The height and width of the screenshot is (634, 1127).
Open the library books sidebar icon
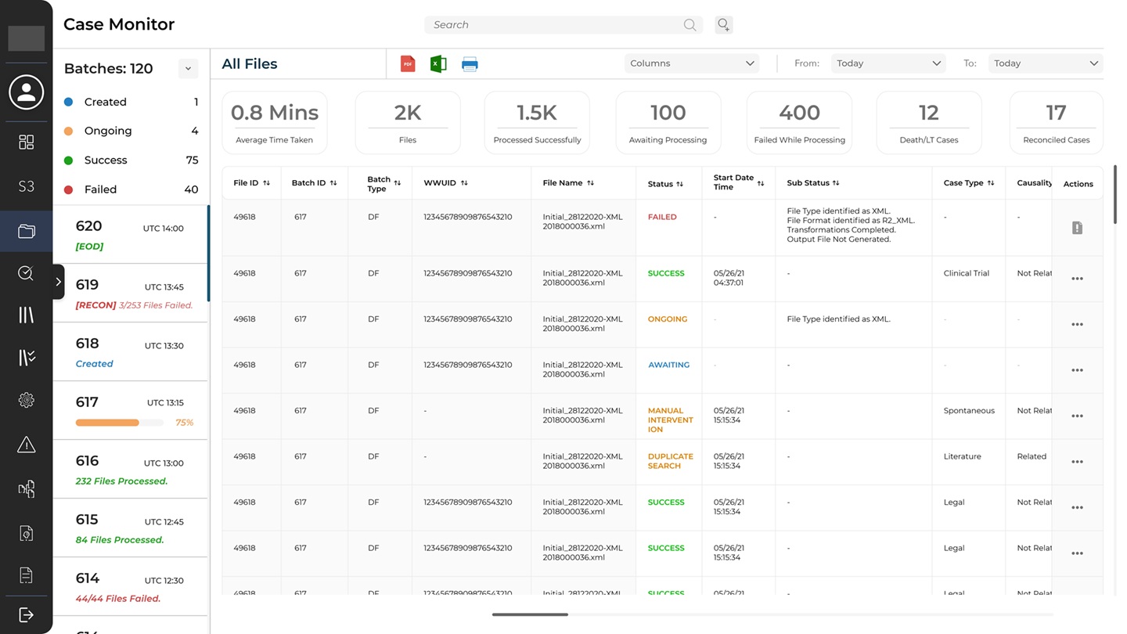[x=26, y=315]
